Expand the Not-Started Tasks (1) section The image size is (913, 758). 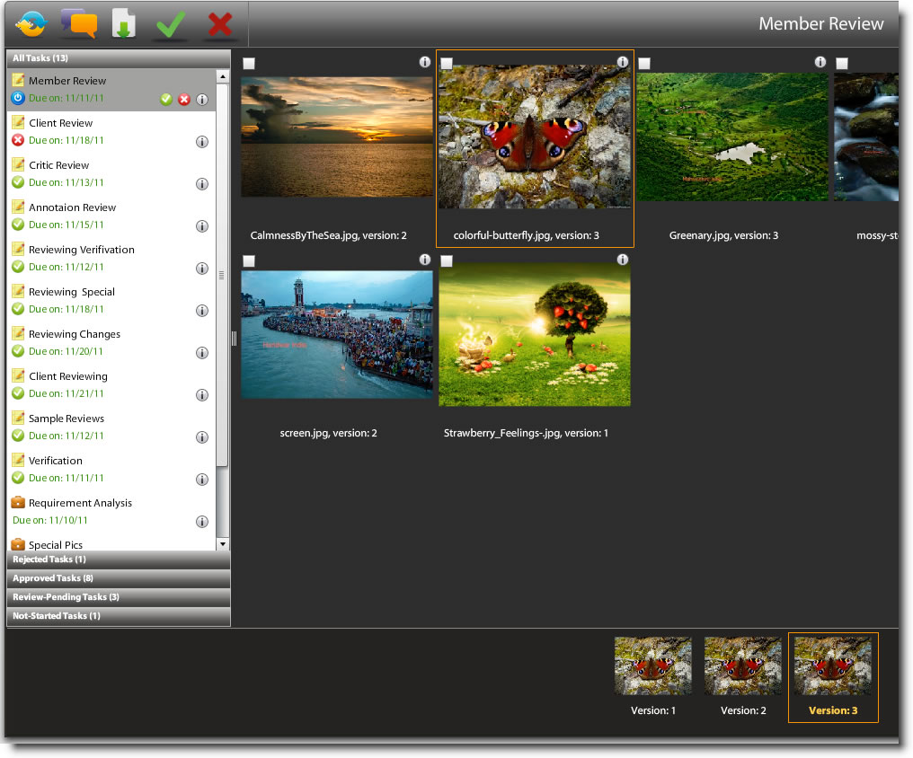119,616
